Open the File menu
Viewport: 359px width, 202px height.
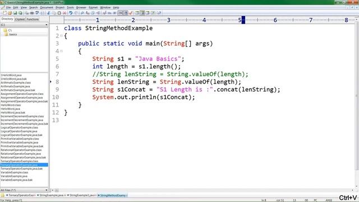(x=8, y=7)
